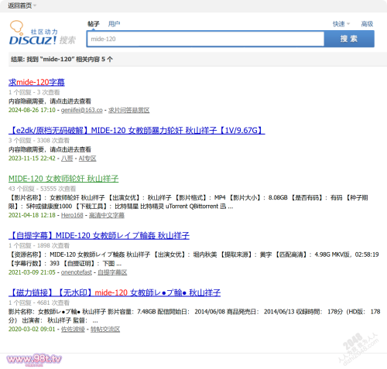Go to the 高清中文字幕 forum section

click(x=107, y=215)
